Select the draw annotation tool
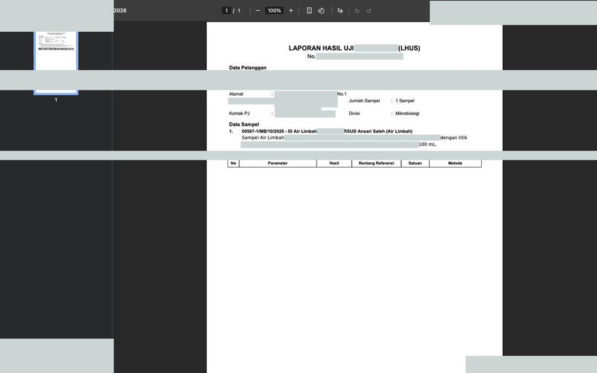 tap(340, 11)
